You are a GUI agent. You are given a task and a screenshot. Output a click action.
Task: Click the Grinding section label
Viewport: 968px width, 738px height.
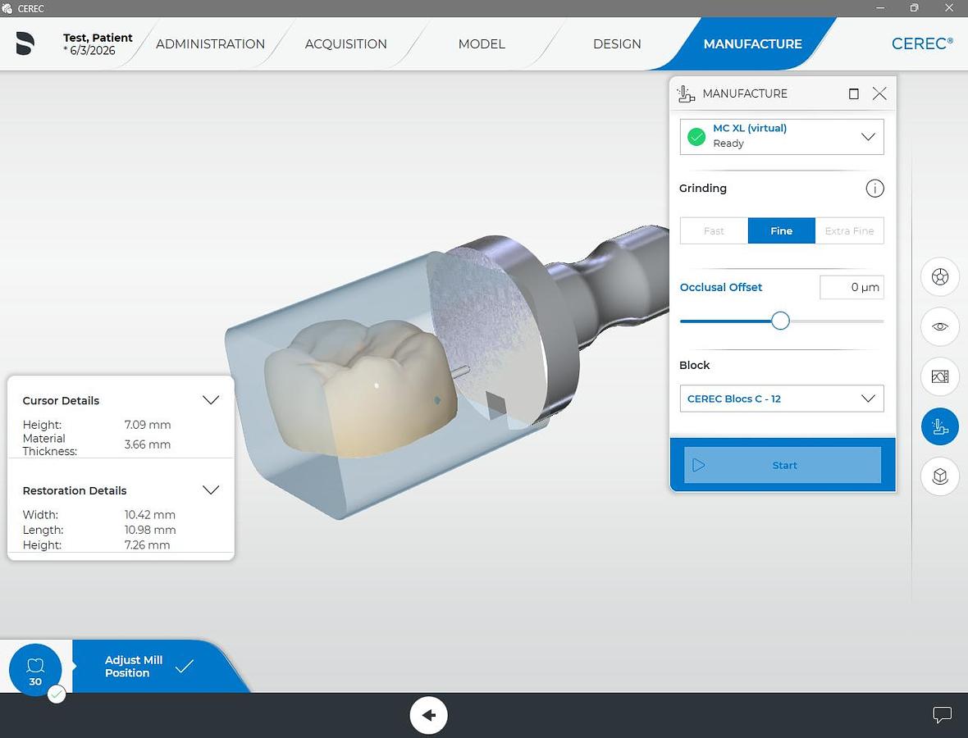[702, 189]
